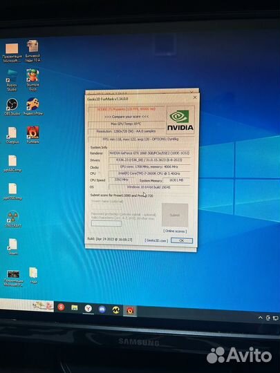Click the Windows 10 64-bit OS field
The height and width of the screenshot is (373, 280).
[149, 187]
